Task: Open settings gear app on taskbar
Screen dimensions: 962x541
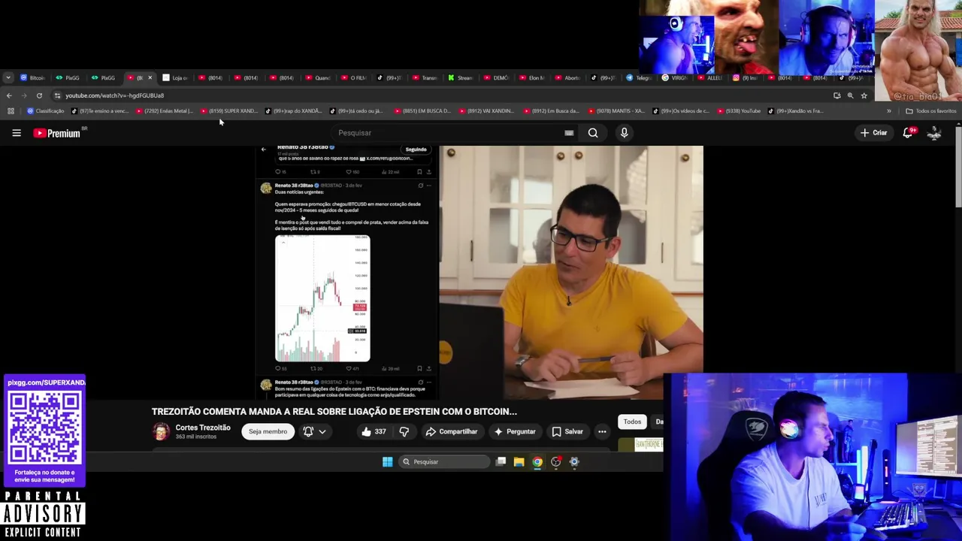Action: tap(574, 462)
